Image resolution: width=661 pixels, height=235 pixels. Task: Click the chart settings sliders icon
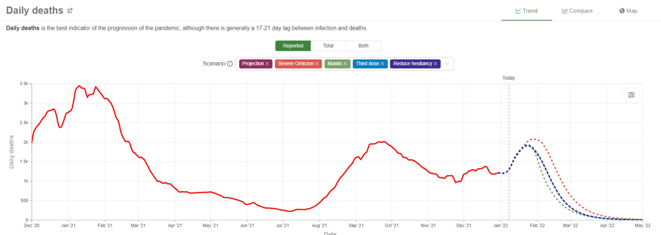pyautogui.click(x=631, y=95)
